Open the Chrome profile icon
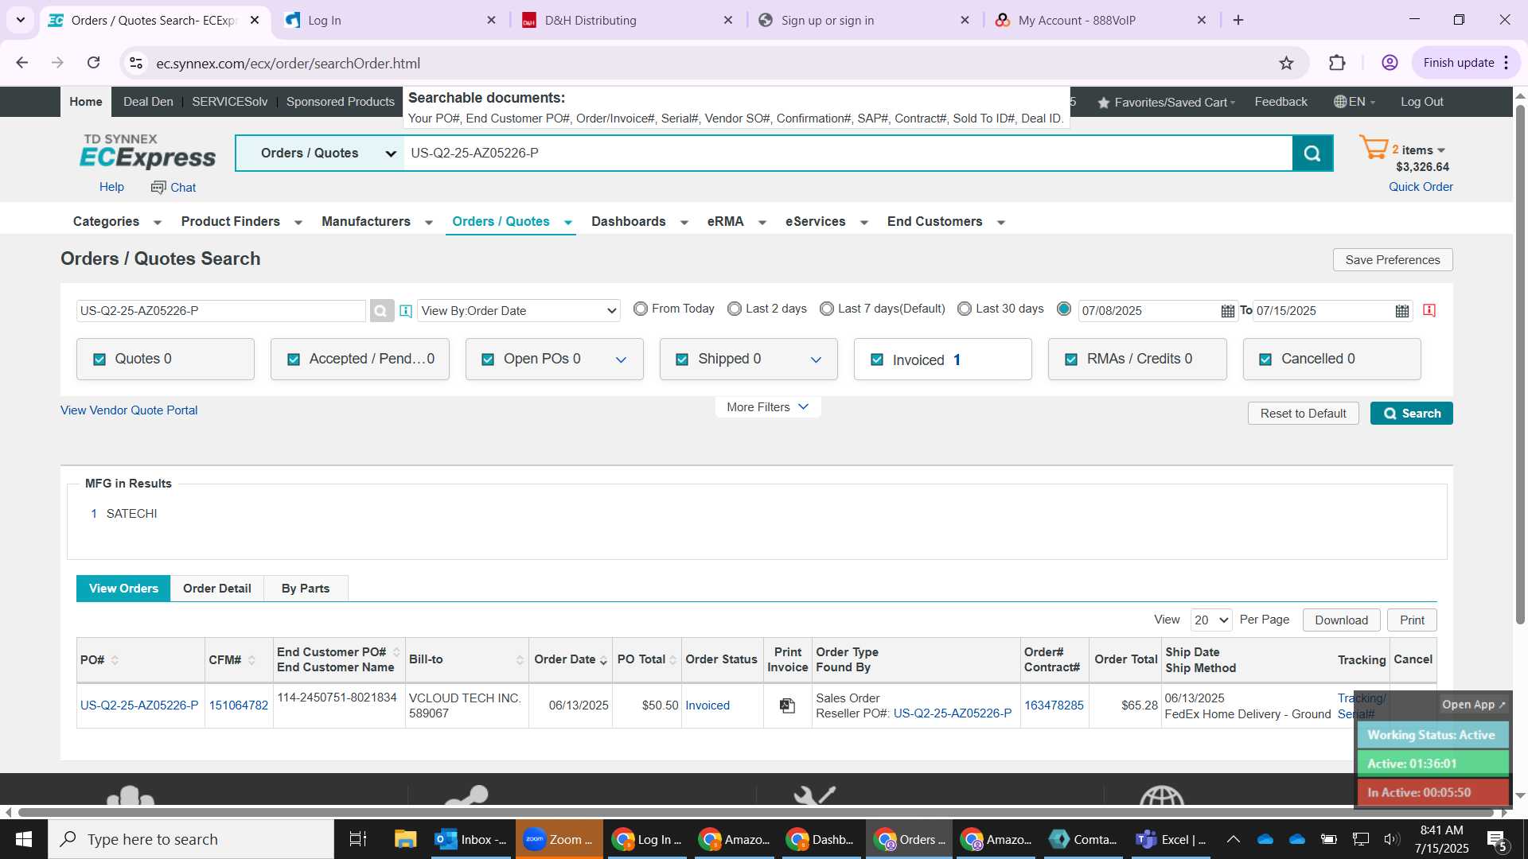Screen dimensions: 1528x859 [x=1390, y=63]
